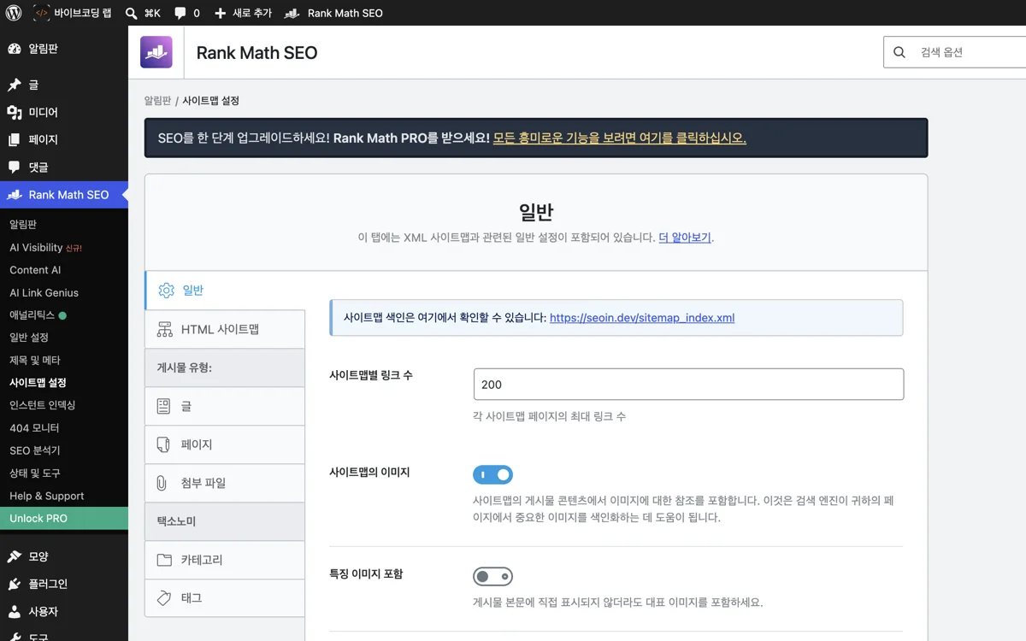Click the Rank Math PRO upgrade link
Screen dimensions: 1026x641
coord(620,138)
